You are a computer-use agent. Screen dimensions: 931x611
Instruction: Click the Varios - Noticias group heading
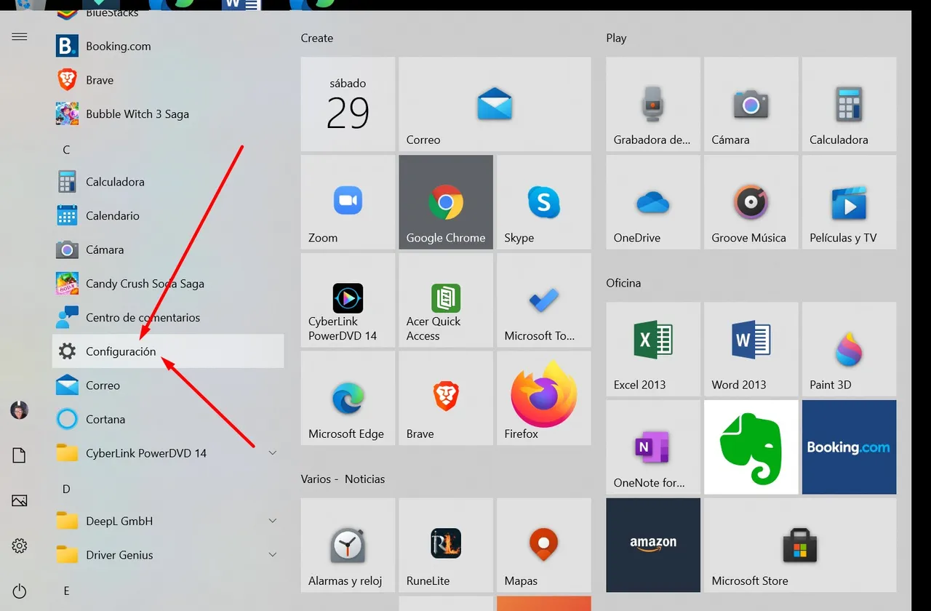point(343,479)
